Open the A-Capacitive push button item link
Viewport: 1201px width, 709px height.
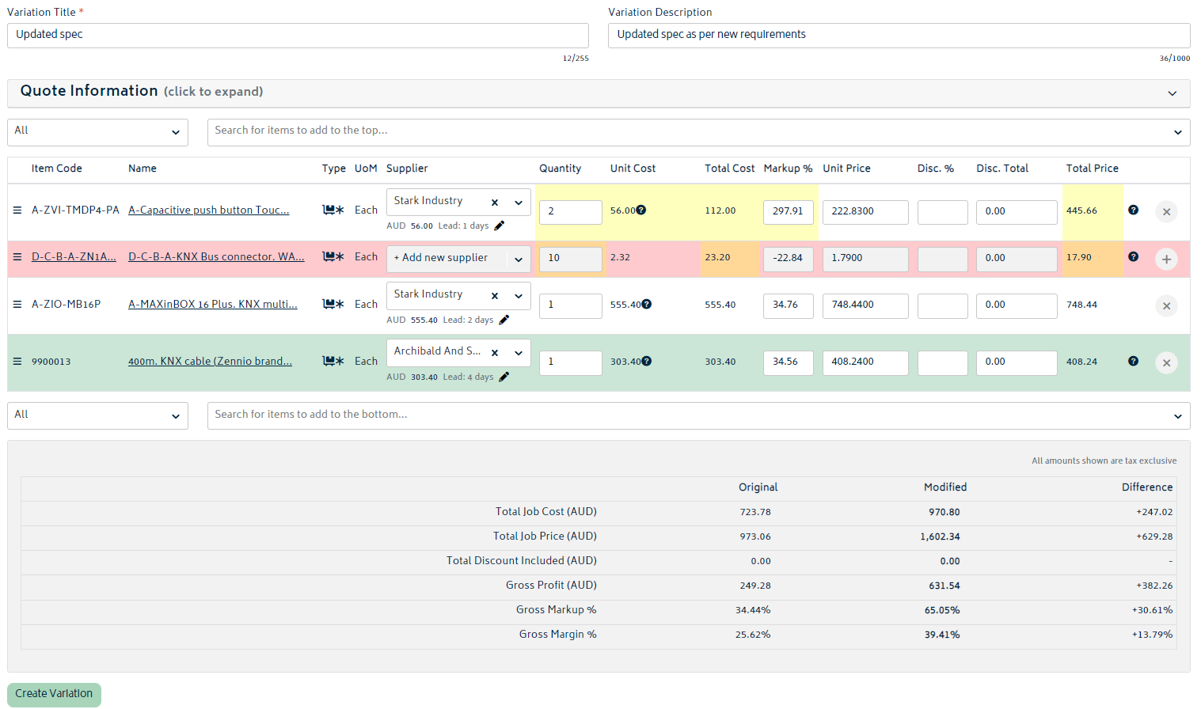click(x=208, y=210)
